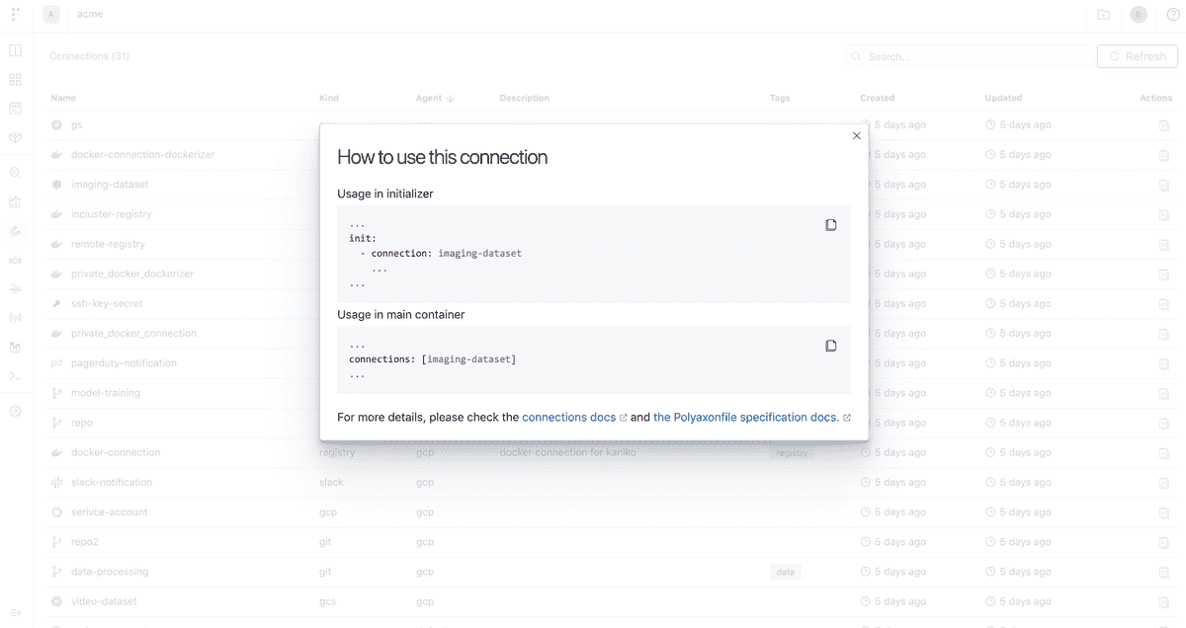Open actions icon for gs connection
This screenshot has height=628, width=1186.
(x=1164, y=125)
